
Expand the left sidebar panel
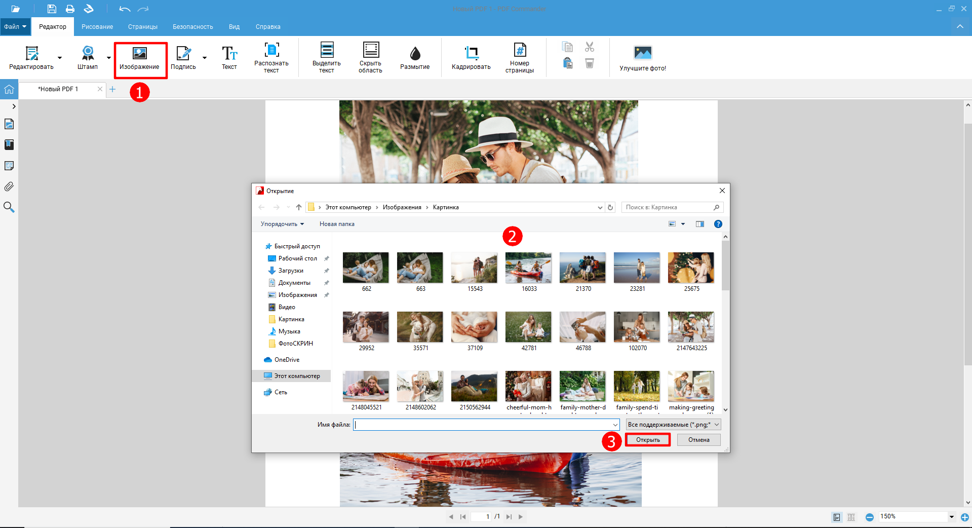point(14,106)
